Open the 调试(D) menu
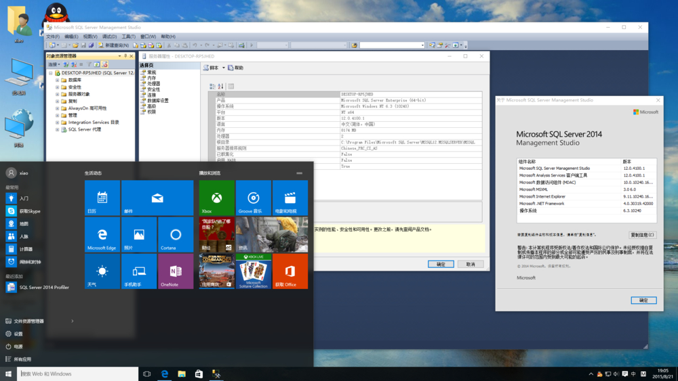 (x=109, y=37)
